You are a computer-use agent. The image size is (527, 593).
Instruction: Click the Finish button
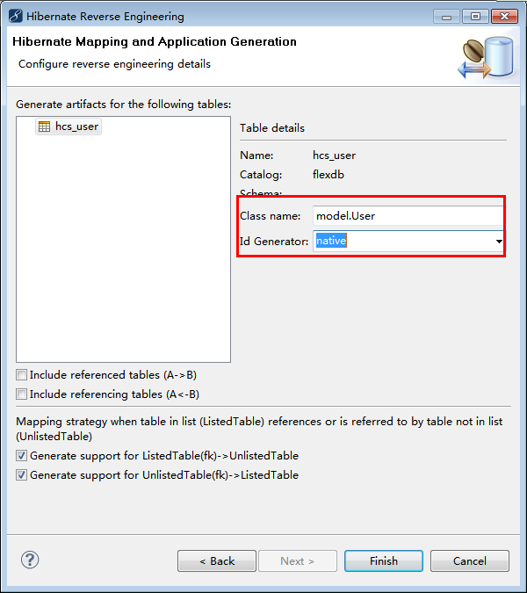pos(384,560)
